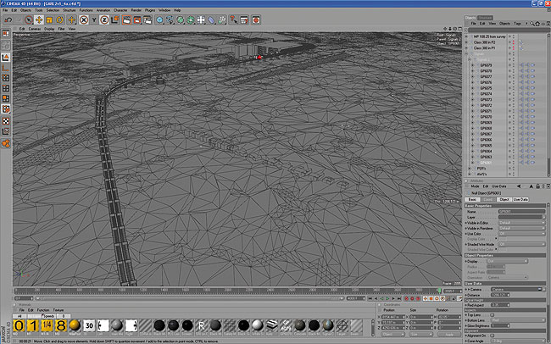Click the Undo arrow icon
Image resolution: width=551 pixels, height=344 pixels.
coord(7,19)
